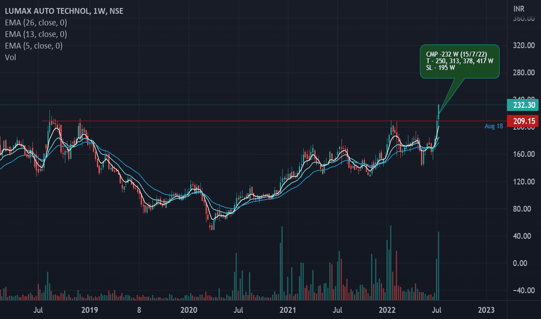Screen dimensions: 541x319
Task: Click the Aug 18 date label
Action: (493, 126)
